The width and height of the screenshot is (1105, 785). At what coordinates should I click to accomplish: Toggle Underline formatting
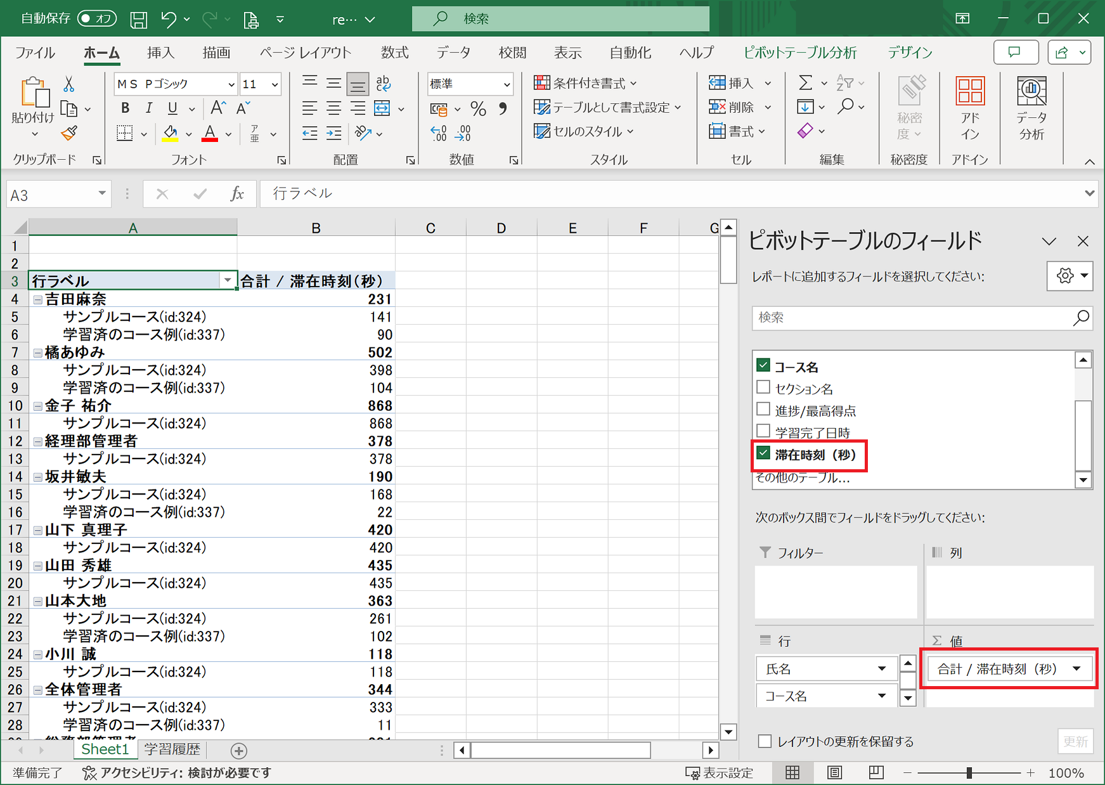pyautogui.click(x=172, y=108)
